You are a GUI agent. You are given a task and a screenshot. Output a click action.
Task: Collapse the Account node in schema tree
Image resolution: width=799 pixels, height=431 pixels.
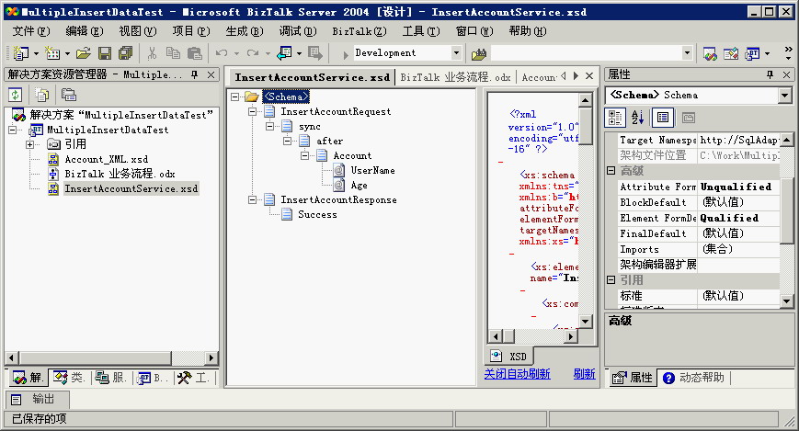point(304,156)
